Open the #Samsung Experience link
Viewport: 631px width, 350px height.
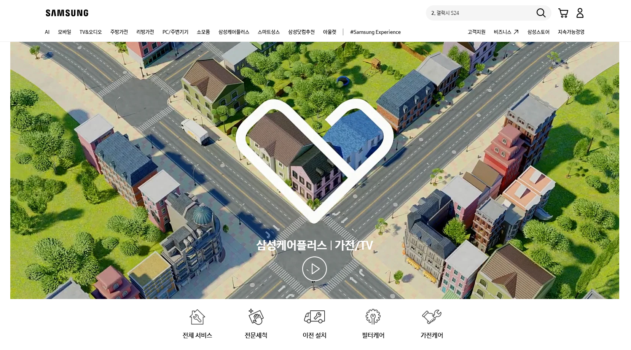point(375,32)
